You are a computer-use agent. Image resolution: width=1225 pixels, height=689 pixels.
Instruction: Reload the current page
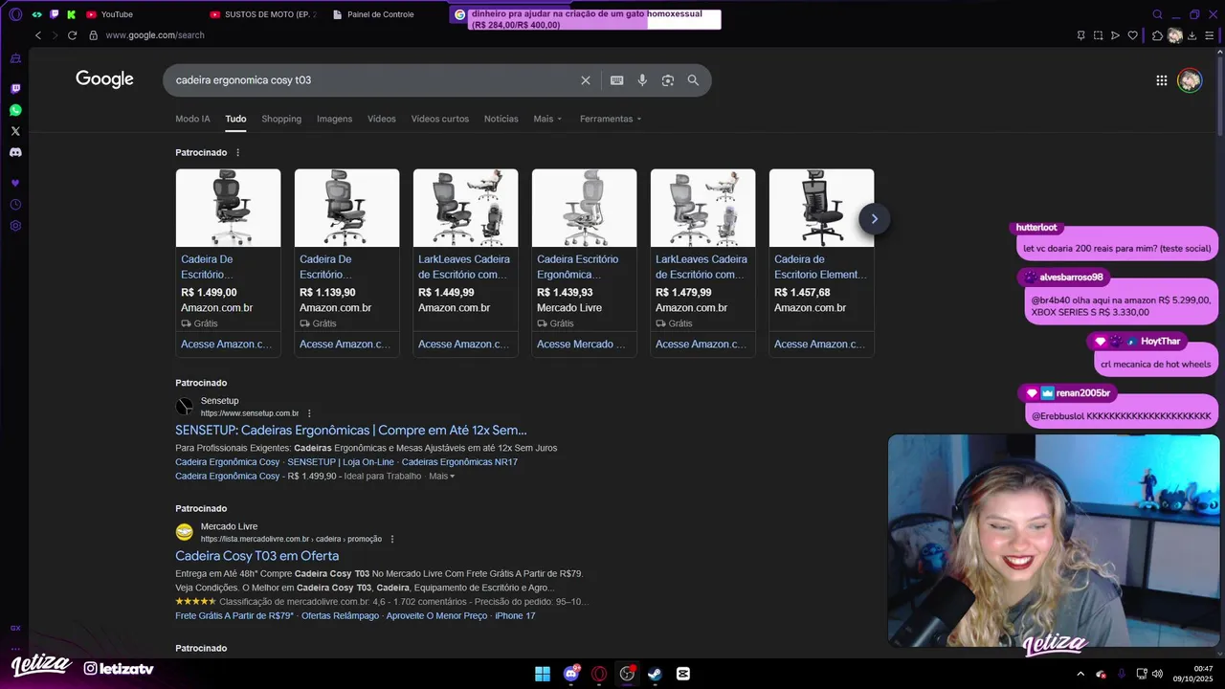tap(72, 35)
